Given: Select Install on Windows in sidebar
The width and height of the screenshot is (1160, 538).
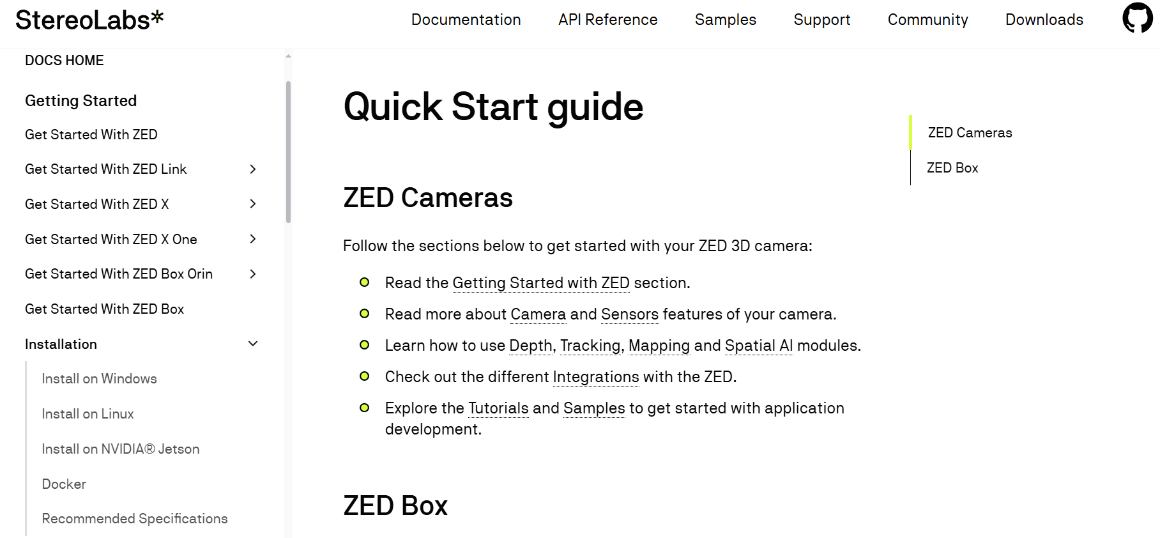Looking at the screenshot, I should pyautogui.click(x=99, y=378).
